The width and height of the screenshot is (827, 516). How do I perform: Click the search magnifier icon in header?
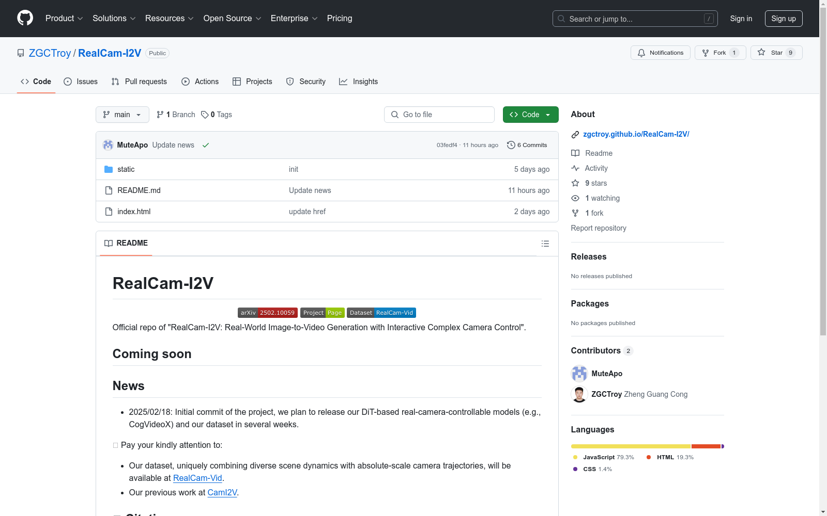point(561,19)
